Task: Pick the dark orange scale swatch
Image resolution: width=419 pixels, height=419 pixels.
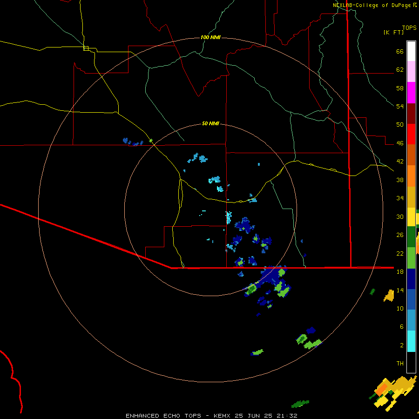Action: [x=411, y=155]
